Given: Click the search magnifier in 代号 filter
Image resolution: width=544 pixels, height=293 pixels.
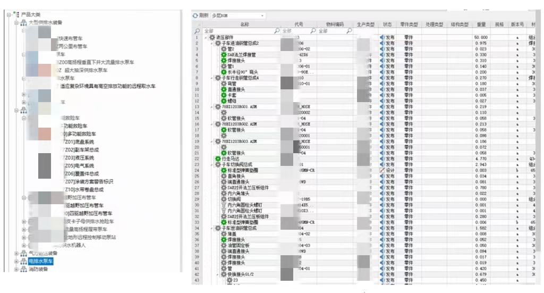Looking at the screenshot, I should 313,31.
